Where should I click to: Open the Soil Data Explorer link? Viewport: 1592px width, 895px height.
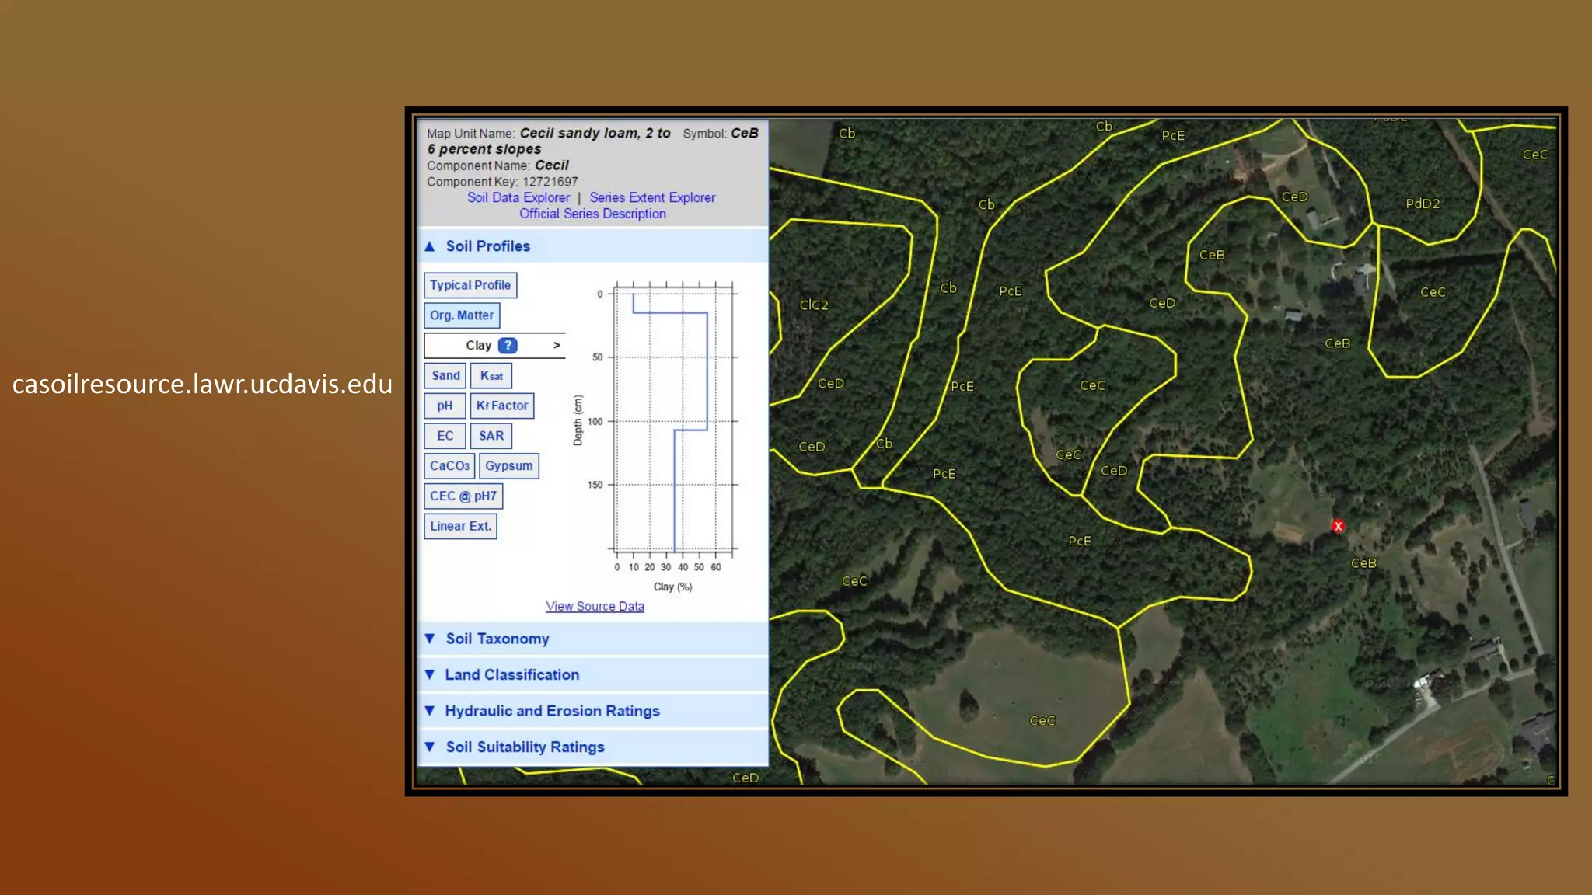tap(518, 197)
